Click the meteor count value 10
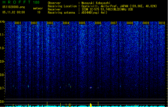 39,12
